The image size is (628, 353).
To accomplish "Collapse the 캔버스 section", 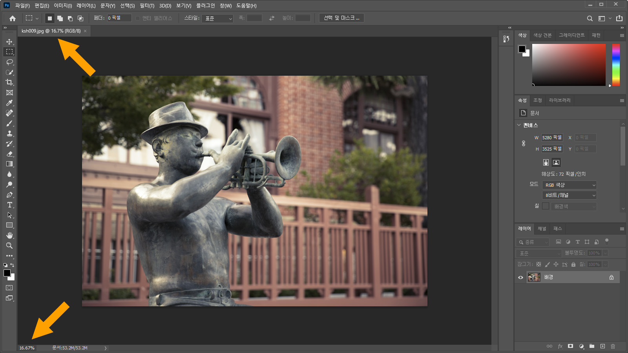I will click(x=519, y=125).
